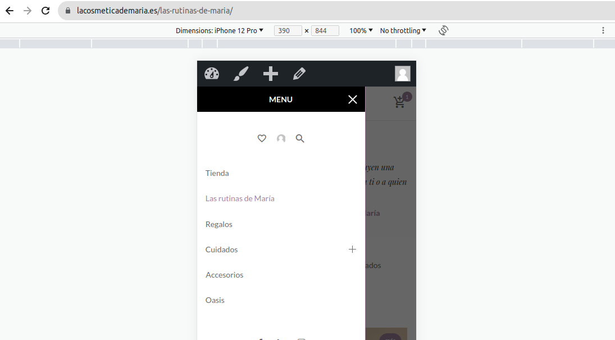Open the Dimensions device dropdown

coord(219,30)
